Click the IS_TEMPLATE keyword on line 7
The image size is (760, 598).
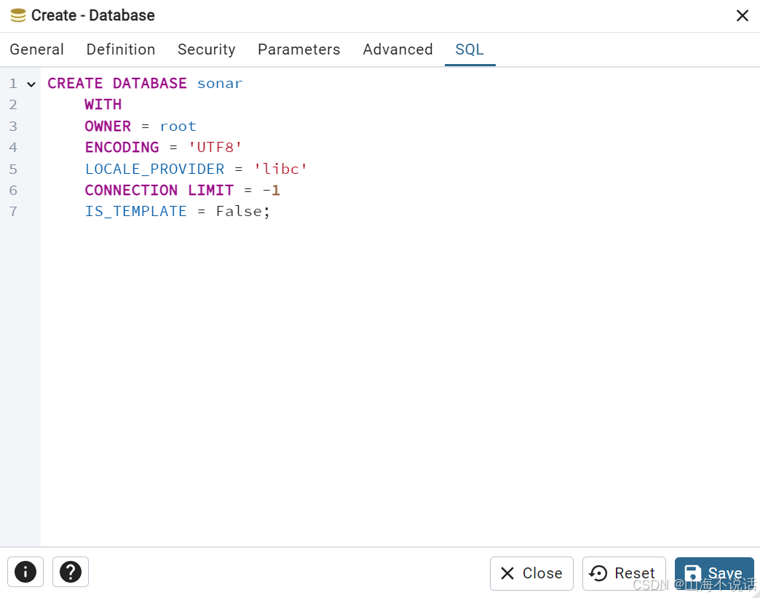[135, 211]
